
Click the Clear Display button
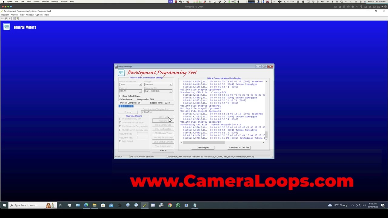(x=203, y=148)
